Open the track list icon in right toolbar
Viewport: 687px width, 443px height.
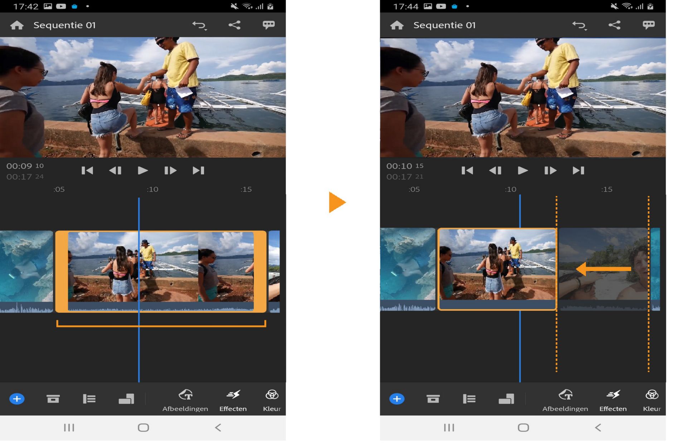[469, 399]
